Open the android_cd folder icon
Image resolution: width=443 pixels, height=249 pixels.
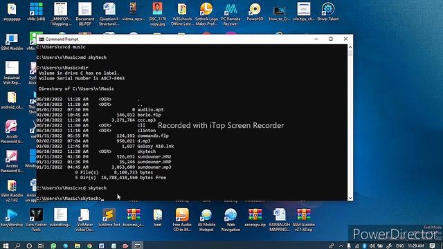coord(12,100)
